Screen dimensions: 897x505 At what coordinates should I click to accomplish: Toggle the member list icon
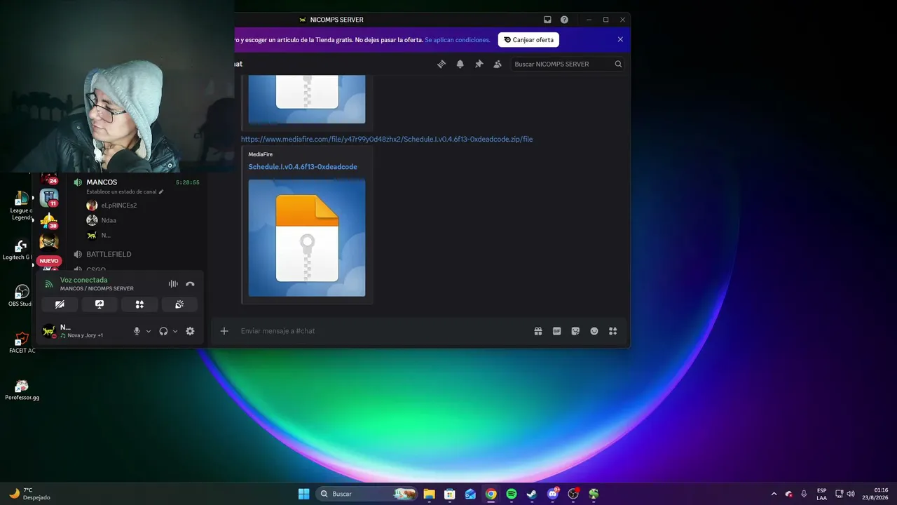498,64
